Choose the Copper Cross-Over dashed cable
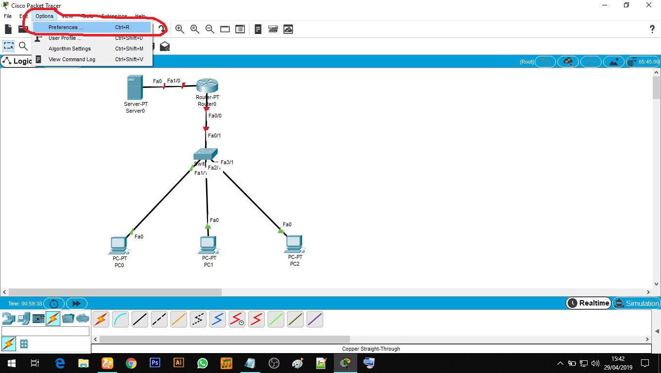The image size is (661, 373). coord(159,319)
